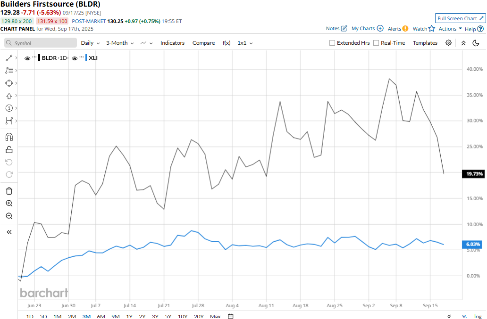
Task: Open more options dots for XLI
Action: (82, 57)
